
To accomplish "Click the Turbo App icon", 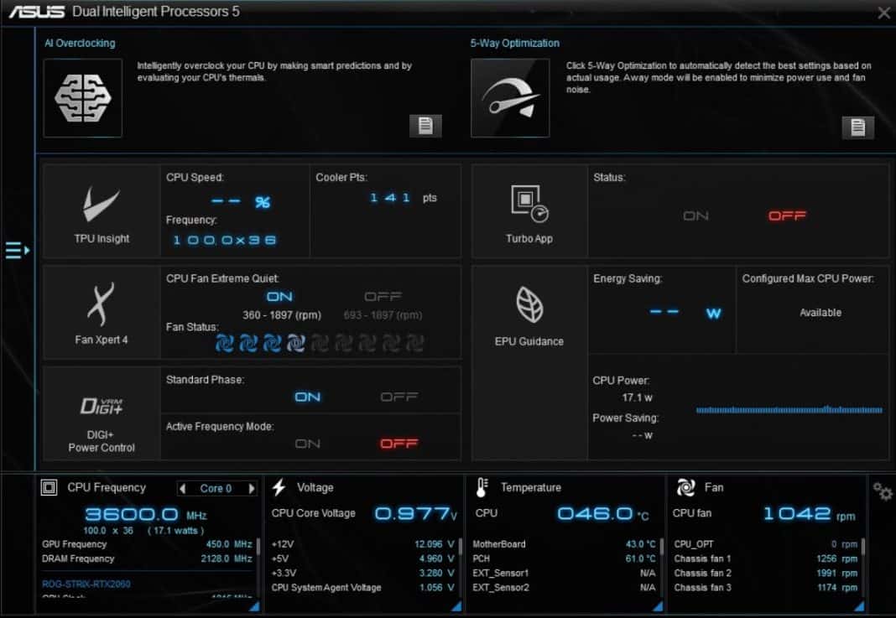I will pyautogui.click(x=529, y=202).
